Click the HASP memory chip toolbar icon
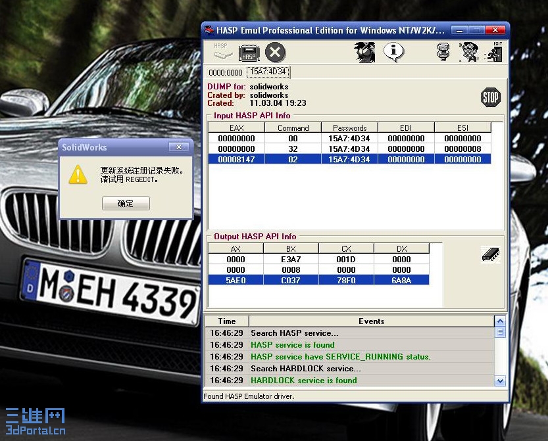548x441 pixels. point(249,53)
